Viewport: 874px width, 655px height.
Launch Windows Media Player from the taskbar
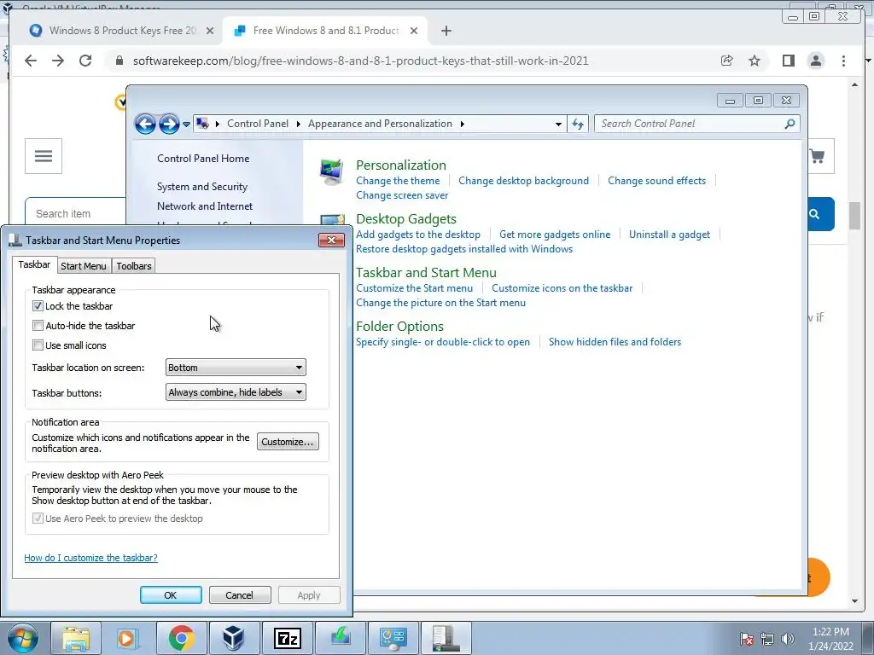coord(128,638)
